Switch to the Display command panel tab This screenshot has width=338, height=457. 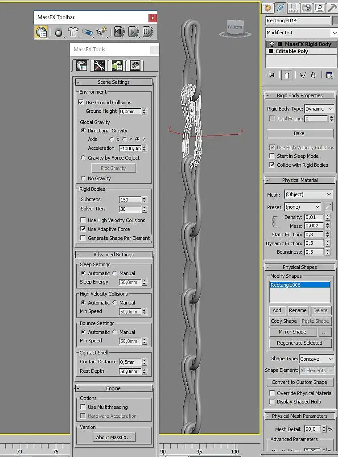coord(320,8)
